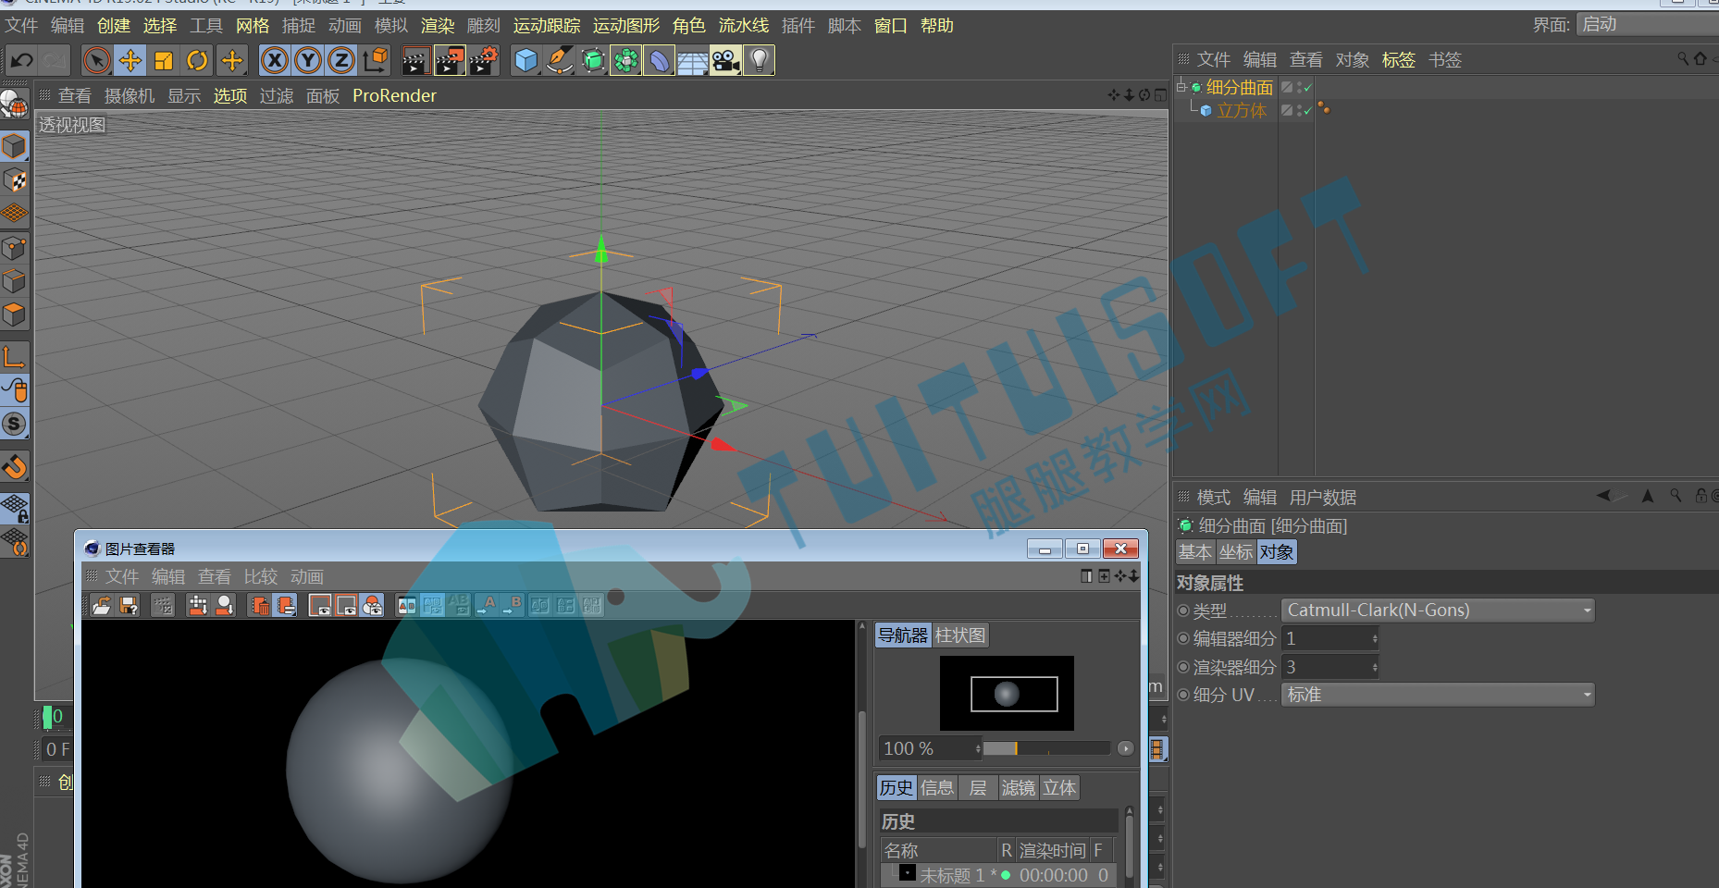This screenshot has height=888, width=1719.
Task: Open Edit Render Settings gear clapperboard
Action: coord(484,61)
